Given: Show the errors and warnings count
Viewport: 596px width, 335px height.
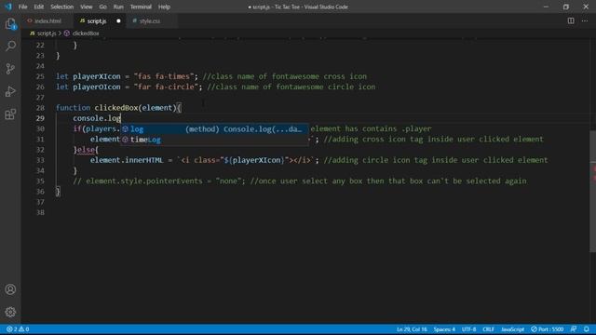Looking at the screenshot, I should (x=18, y=329).
